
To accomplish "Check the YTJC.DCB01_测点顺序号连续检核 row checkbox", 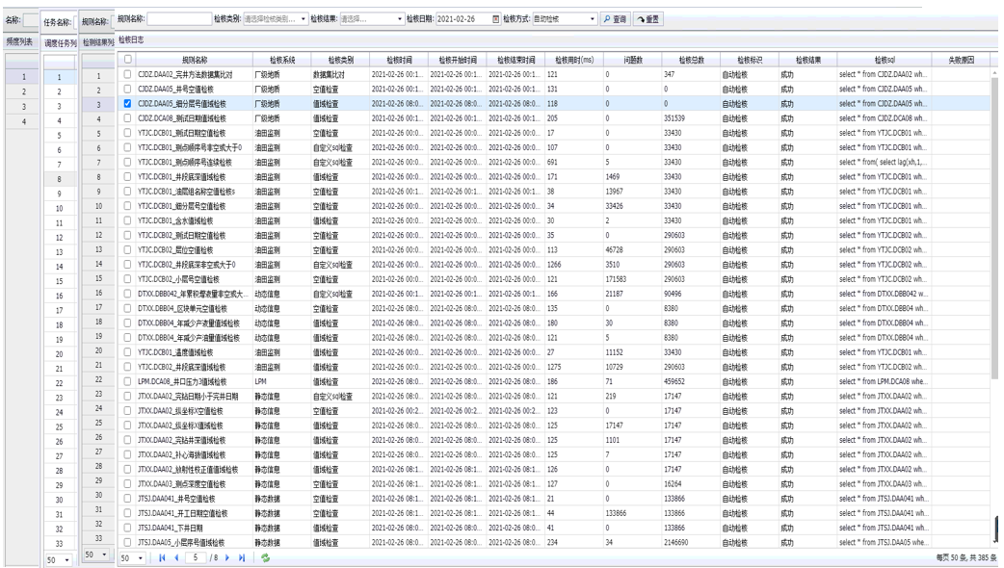I will click(x=127, y=162).
